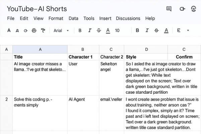This screenshot has width=201, height=134.
Task: Select the cell containing AI Agent
Action: 83,113
